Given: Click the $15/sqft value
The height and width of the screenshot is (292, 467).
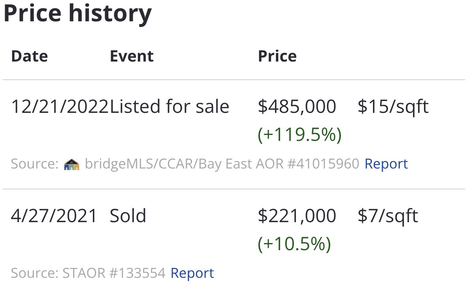Looking at the screenshot, I should (393, 107).
